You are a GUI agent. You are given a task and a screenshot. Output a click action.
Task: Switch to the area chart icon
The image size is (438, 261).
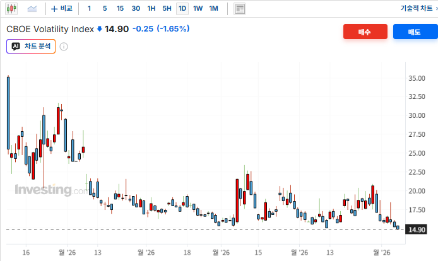[32, 9]
